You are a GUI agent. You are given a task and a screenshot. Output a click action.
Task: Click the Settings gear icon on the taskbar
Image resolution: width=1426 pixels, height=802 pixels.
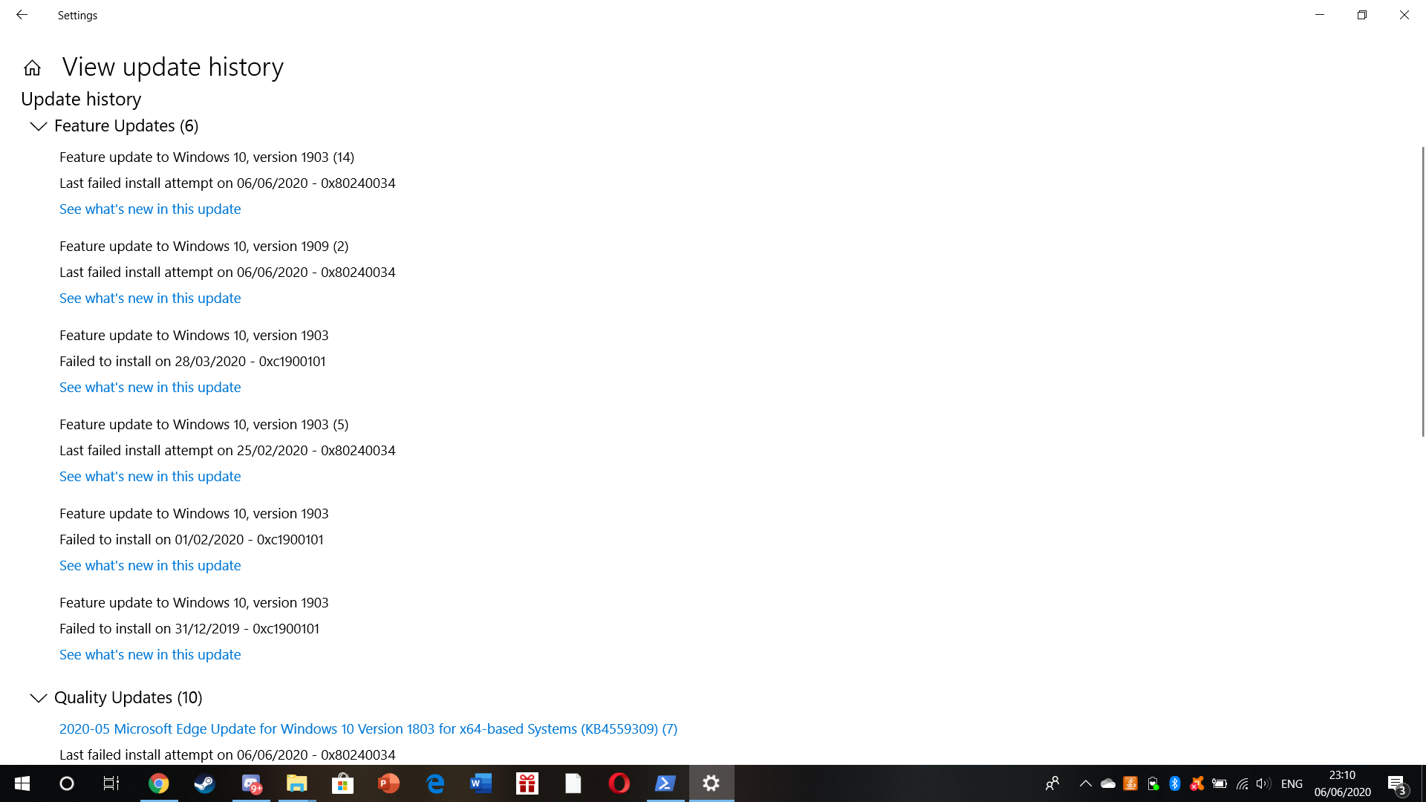point(712,783)
